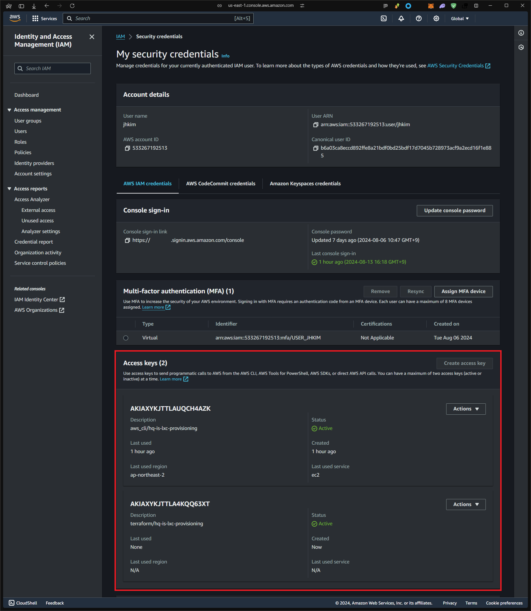The height and width of the screenshot is (611, 531).
Task: Focus the Search IAM input field
Action: pos(52,68)
